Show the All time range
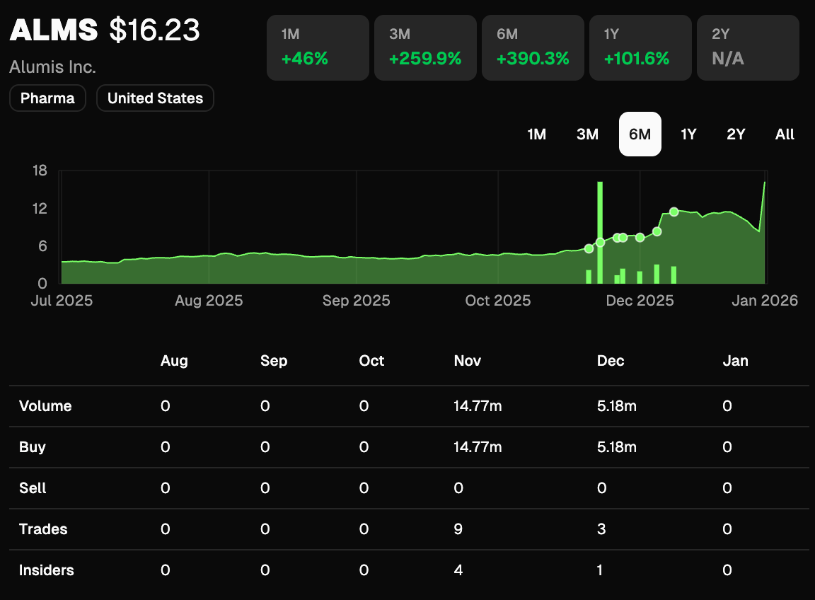The height and width of the screenshot is (600, 815). [785, 134]
